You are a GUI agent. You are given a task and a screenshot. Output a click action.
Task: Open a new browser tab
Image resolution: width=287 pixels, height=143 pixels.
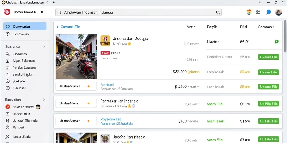pos(54,2)
